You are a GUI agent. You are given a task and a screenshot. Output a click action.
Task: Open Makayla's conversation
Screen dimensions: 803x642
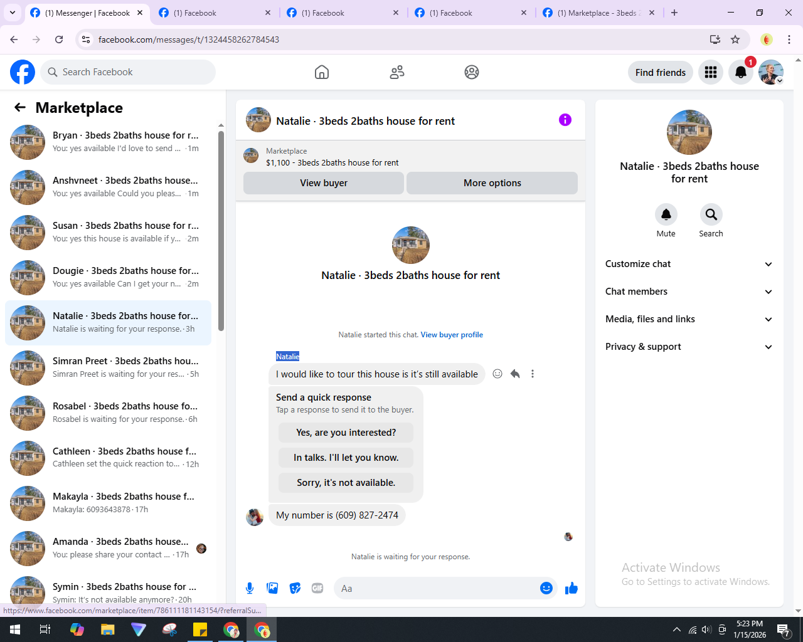coord(108,503)
